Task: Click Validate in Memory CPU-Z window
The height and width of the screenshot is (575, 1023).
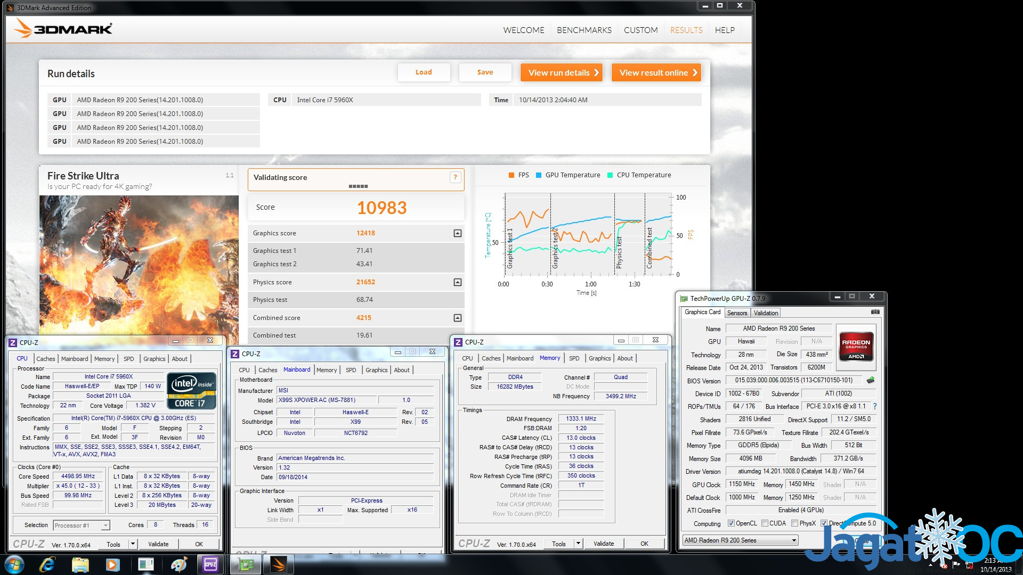Action: click(604, 544)
